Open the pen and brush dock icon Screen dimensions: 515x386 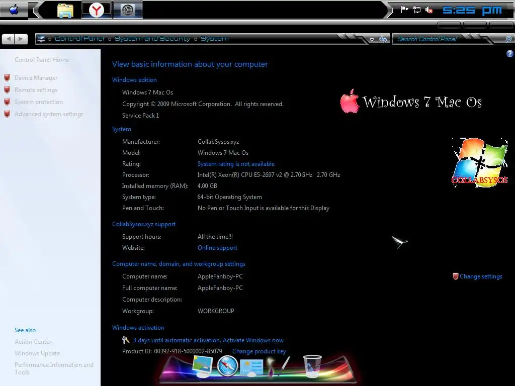(278, 366)
